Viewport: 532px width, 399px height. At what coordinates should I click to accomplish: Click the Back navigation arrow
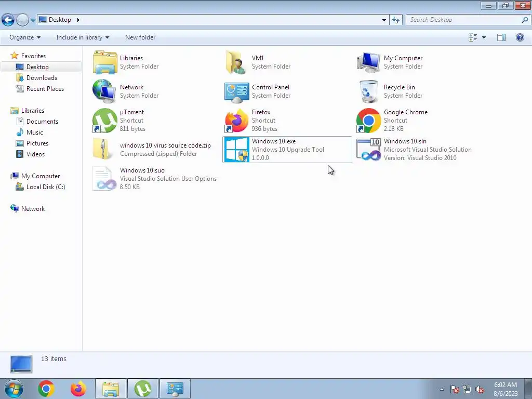coord(8,20)
